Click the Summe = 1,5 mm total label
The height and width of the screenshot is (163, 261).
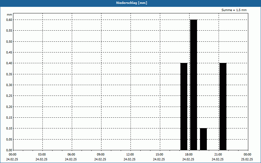234,10
